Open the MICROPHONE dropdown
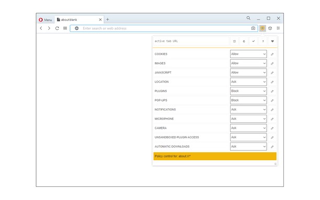Screen dimensions: 320x200 (x=248, y=119)
